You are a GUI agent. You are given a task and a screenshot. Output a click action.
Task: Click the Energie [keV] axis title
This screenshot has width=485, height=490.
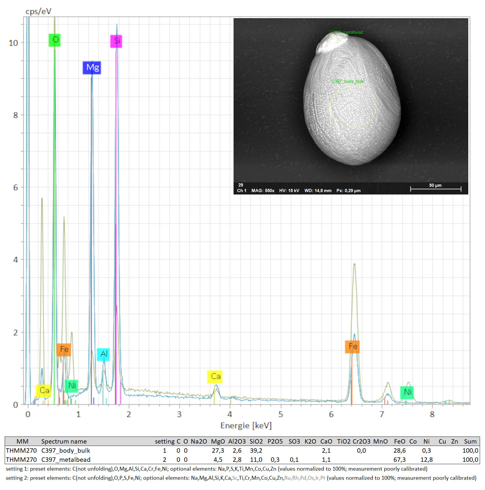[246, 426]
